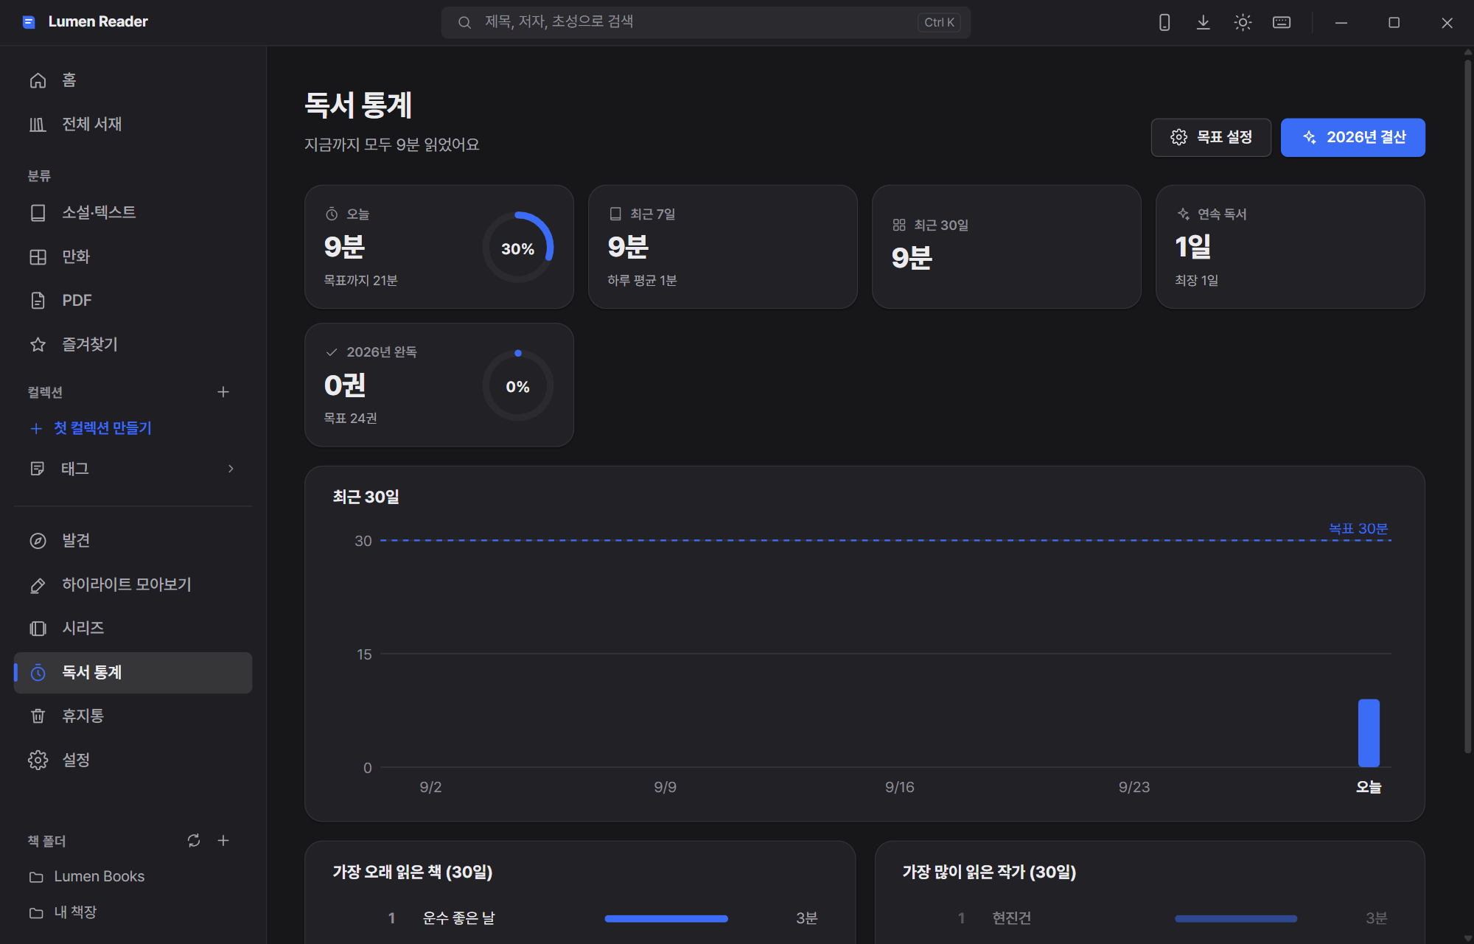
Task: Click the 연속 독서 streak card
Action: click(x=1290, y=247)
